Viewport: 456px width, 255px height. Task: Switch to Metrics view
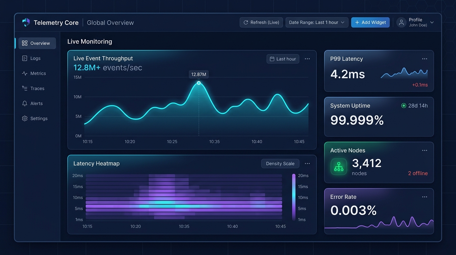pos(37,73)
